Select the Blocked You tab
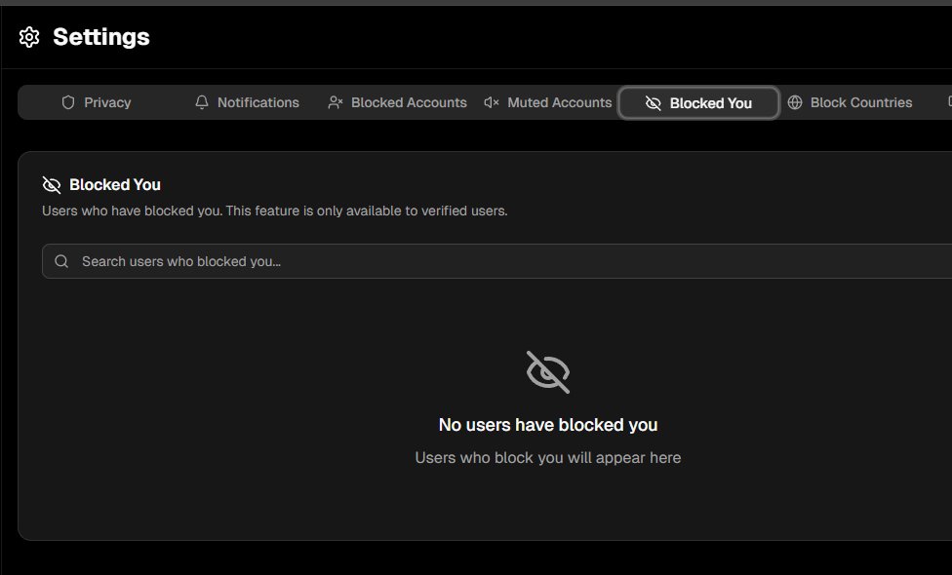The image size is (952, 575). pyautogui.click(x=698, y=103)
